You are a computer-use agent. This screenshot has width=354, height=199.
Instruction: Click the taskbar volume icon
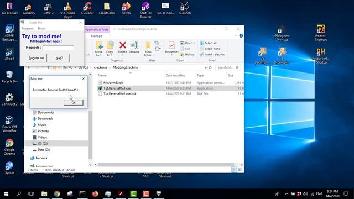point(305,194)
